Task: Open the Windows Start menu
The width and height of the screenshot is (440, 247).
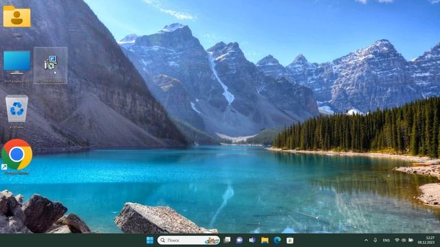Action: point(150,240)
